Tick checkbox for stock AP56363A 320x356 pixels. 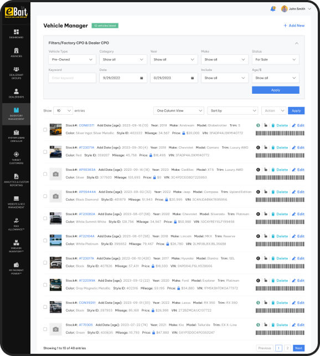click(45, 174)
